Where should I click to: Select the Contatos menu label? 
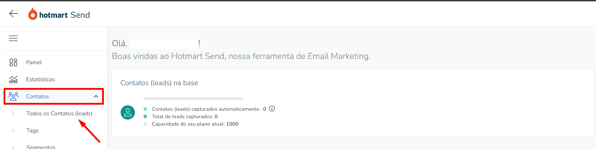(37, 96)
